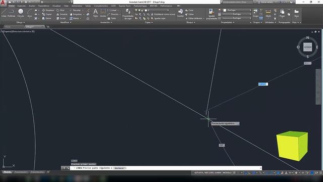Click the Empalme (fillet) tool
Viewport: 323px width, 182px height.
pos(76,14)
